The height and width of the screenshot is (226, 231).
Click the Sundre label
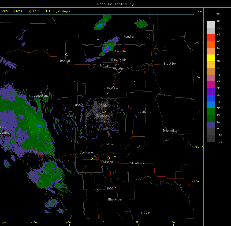tap(78, 105)
